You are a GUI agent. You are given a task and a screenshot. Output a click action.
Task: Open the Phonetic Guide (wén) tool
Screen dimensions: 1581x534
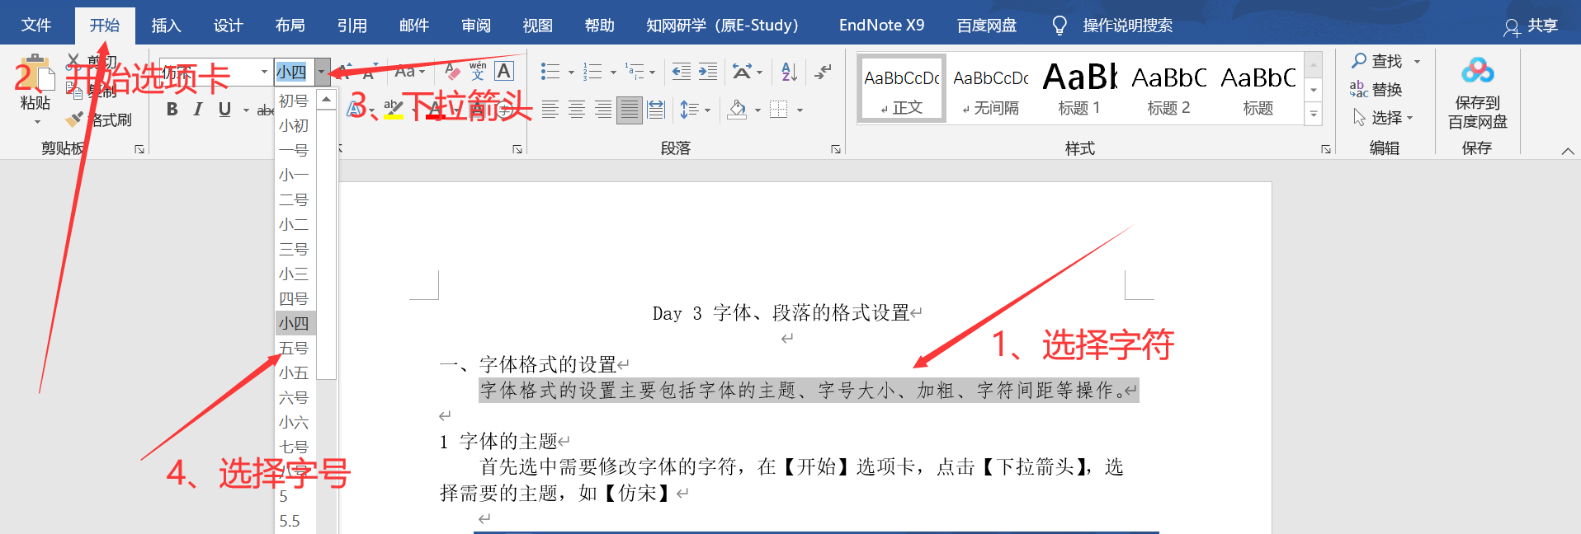[x=478, y=72]
